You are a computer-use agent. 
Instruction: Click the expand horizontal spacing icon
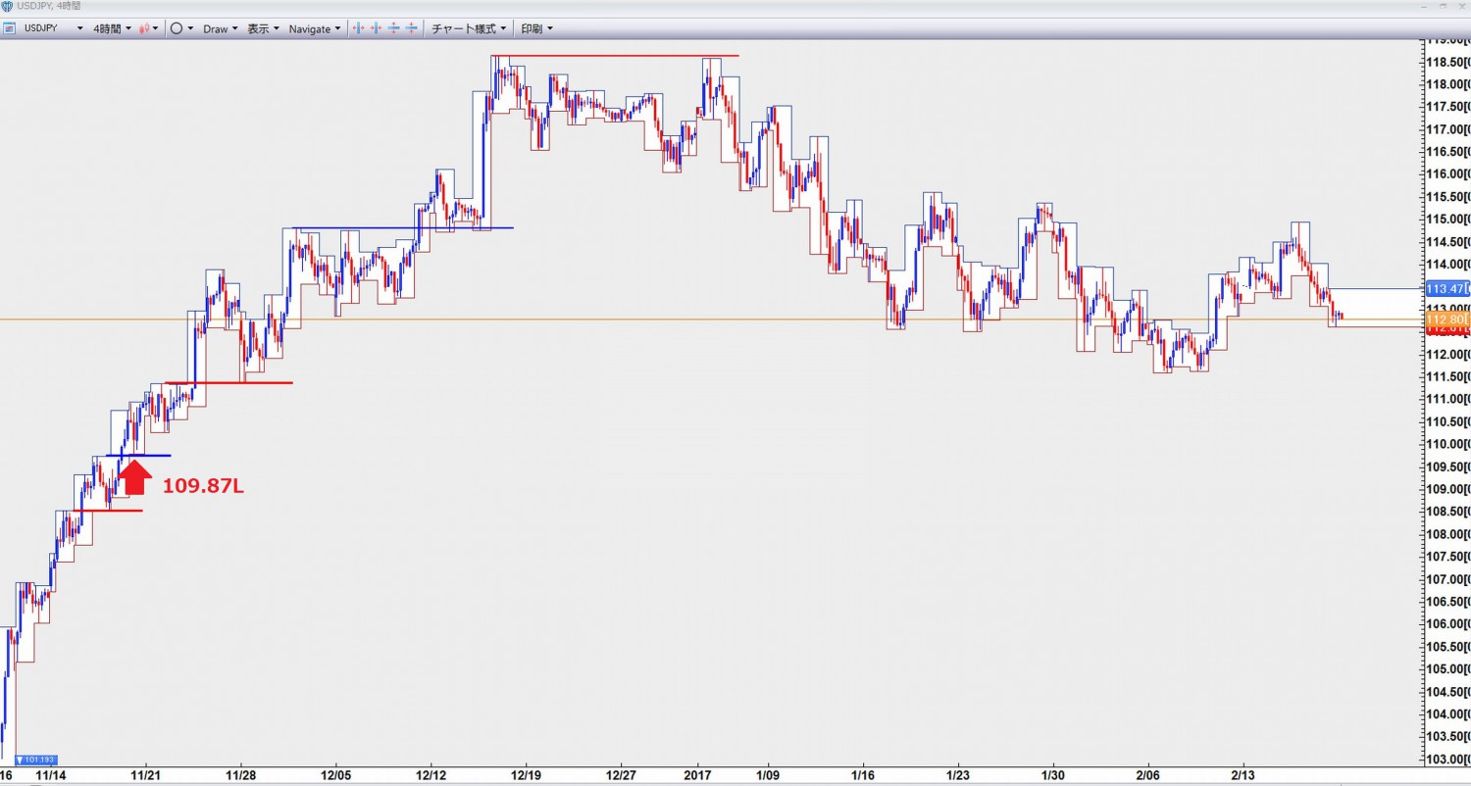tap(358, 28)
